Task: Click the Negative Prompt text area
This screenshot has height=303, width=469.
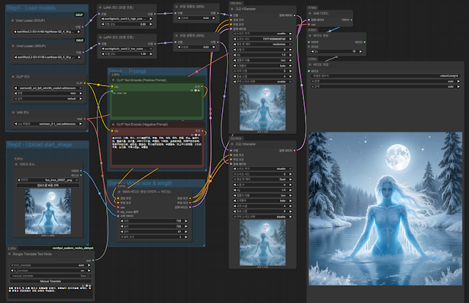Action: (156, 150)
